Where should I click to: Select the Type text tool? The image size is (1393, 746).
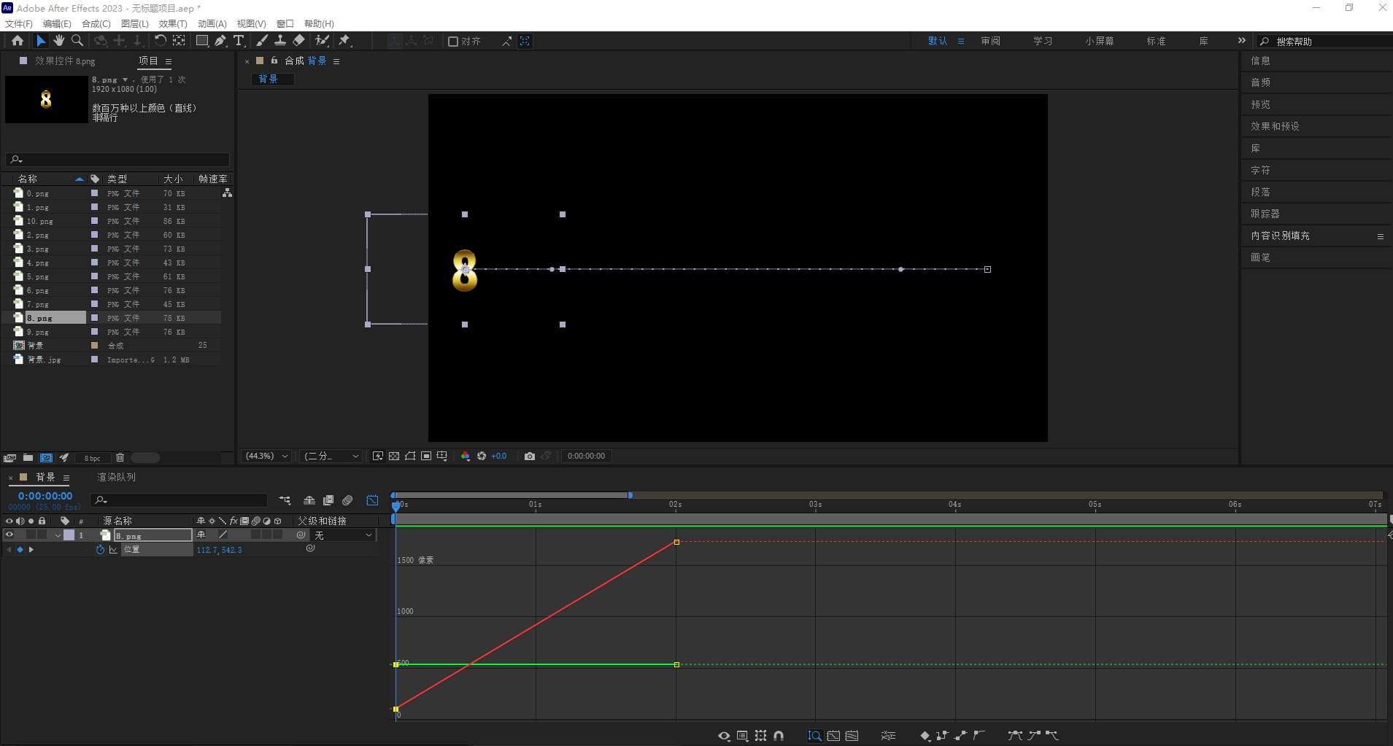[x=239, y=41]
